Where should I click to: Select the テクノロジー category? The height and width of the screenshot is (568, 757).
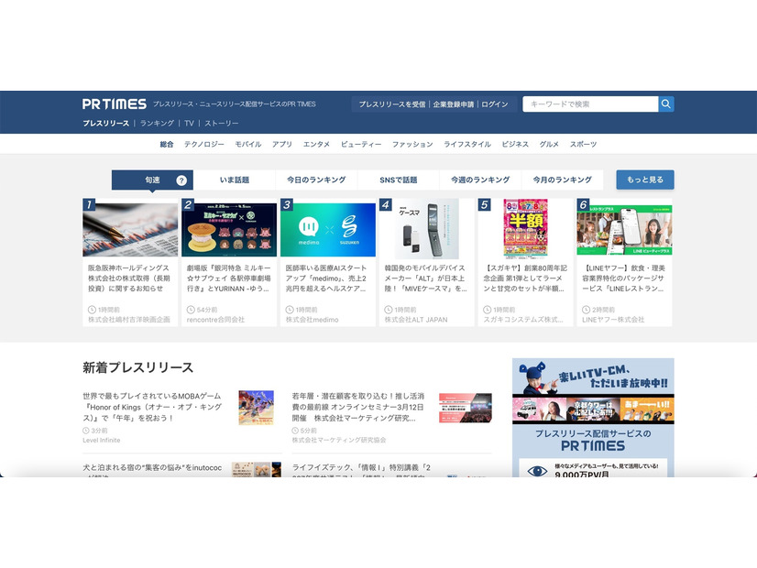pyautogui.click(x=203, y=145)
